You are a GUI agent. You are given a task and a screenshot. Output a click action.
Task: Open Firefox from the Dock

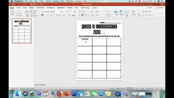(60, 94)
